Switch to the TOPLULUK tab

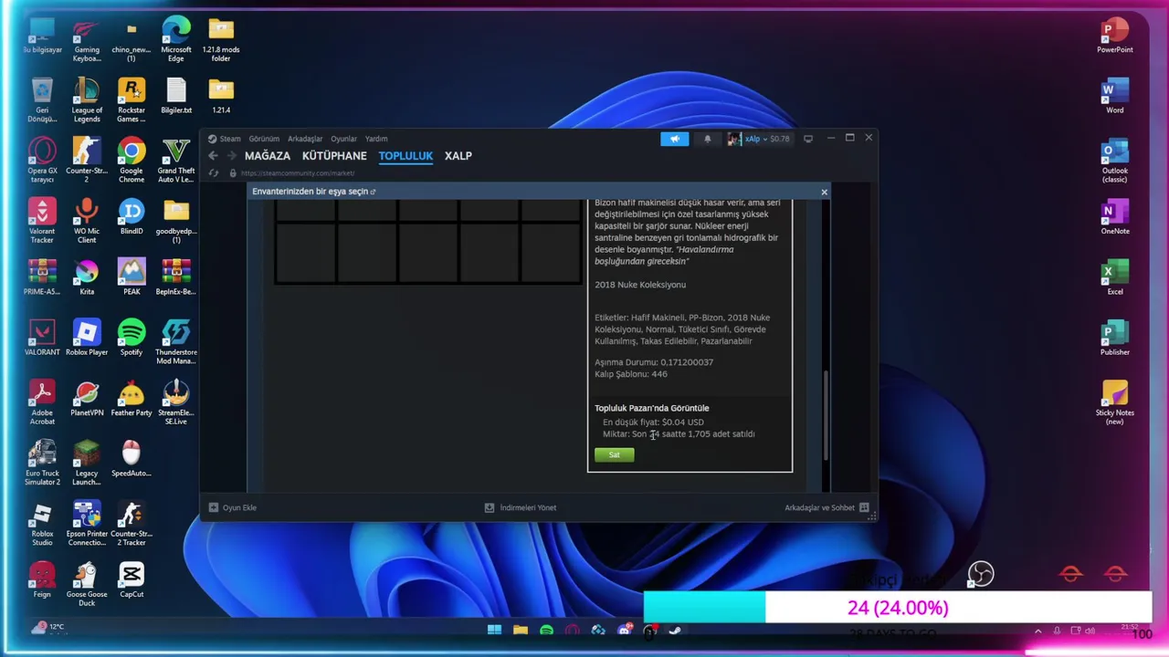coord(405,156)
